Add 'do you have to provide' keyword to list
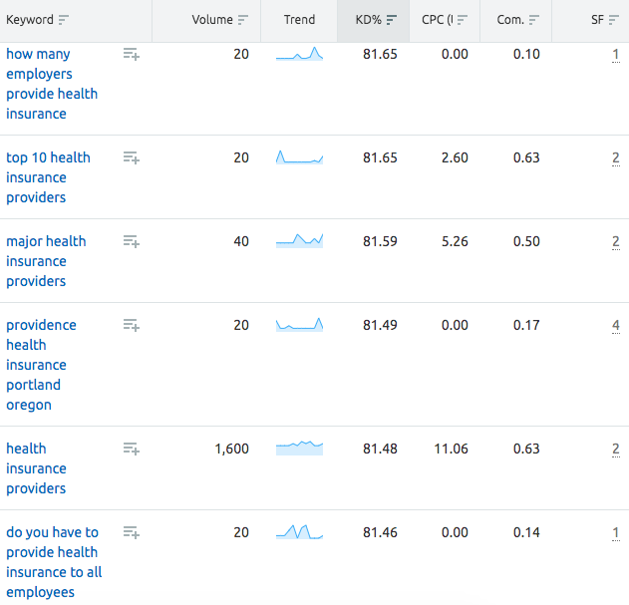 coord(132,532)
